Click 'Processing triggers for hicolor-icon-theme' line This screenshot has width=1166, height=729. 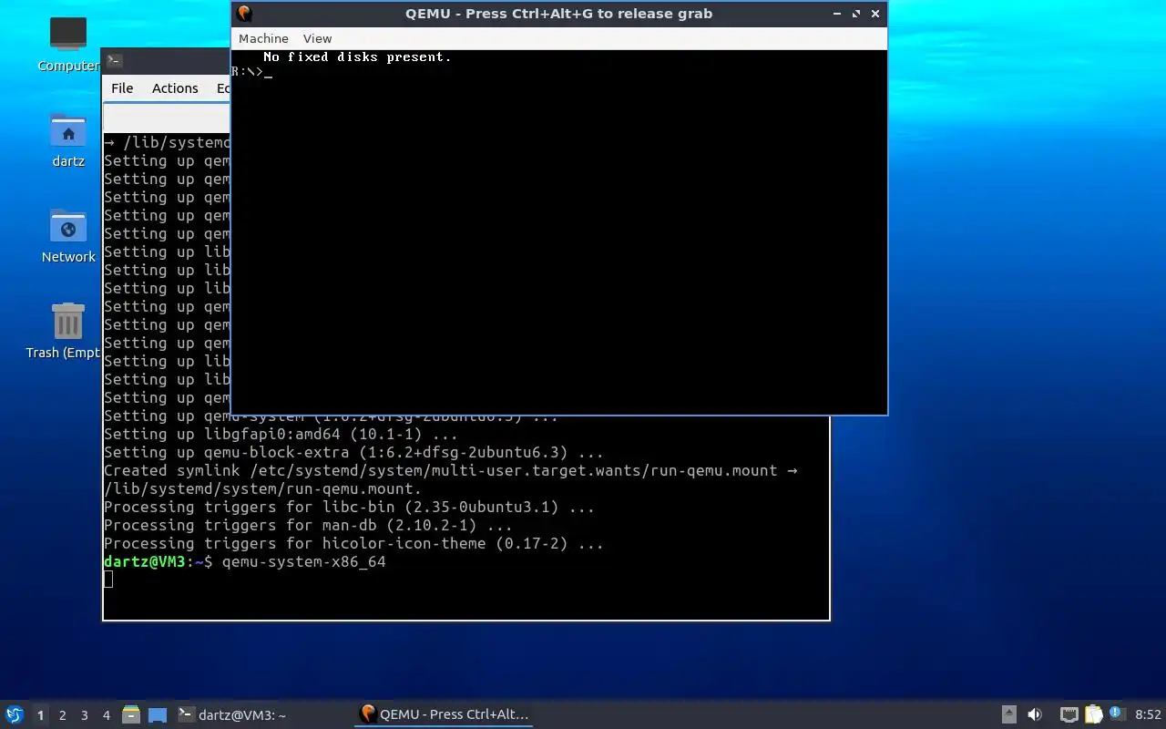[353, 544]
